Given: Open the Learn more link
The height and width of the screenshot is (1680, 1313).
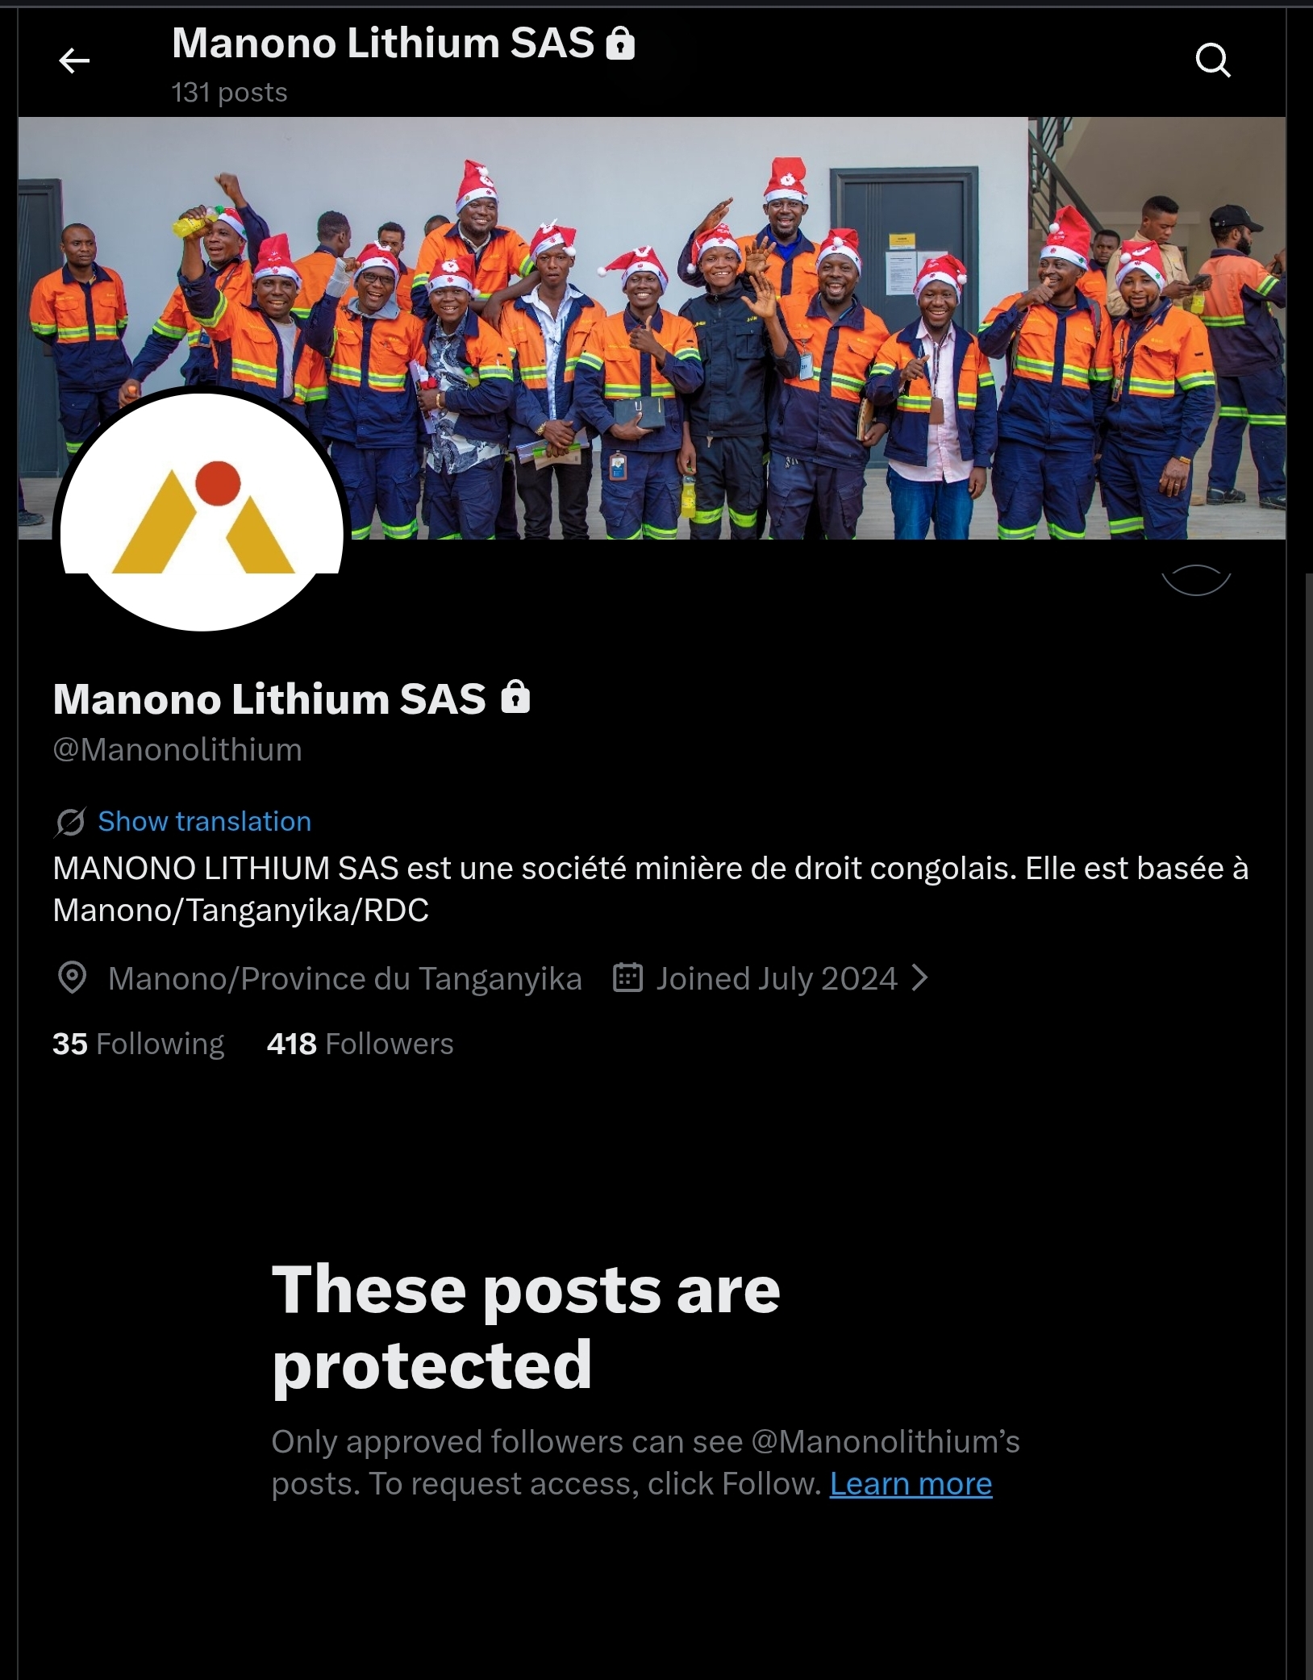Looking at the screenshot, I should pyautogui.click(x=911, y=1483).
